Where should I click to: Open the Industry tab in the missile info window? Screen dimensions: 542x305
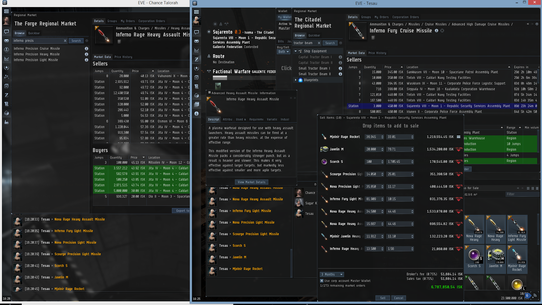tap(285, 119)
